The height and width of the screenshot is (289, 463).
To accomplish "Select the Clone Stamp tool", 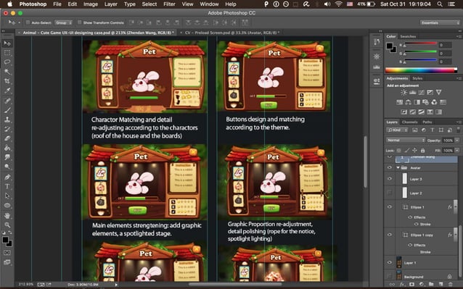I will (x=7, y=120).
